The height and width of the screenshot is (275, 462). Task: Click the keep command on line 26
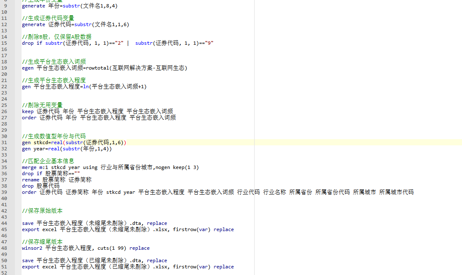tap(28, 111)
